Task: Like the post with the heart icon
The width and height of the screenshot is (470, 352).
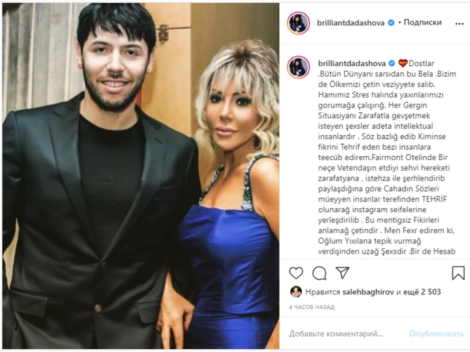Action: tap(296, 273)
